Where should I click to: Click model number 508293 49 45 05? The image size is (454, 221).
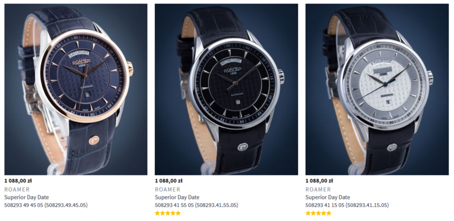[46, 205]
